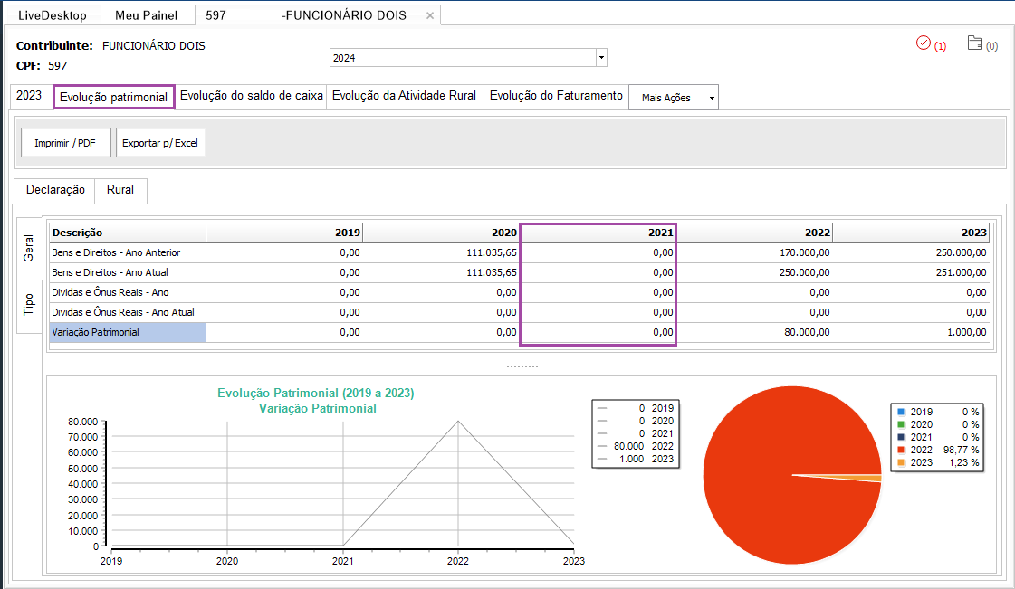Select the Declaração sub-tab
The height and width of the screenshot is (589, 1015).
(55, 190)
